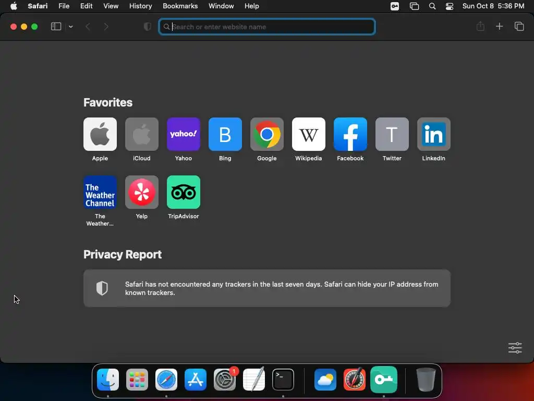The height and width of the screenshot is (401, 534).
Task: Open the Bing favorite
Action: 225,134
